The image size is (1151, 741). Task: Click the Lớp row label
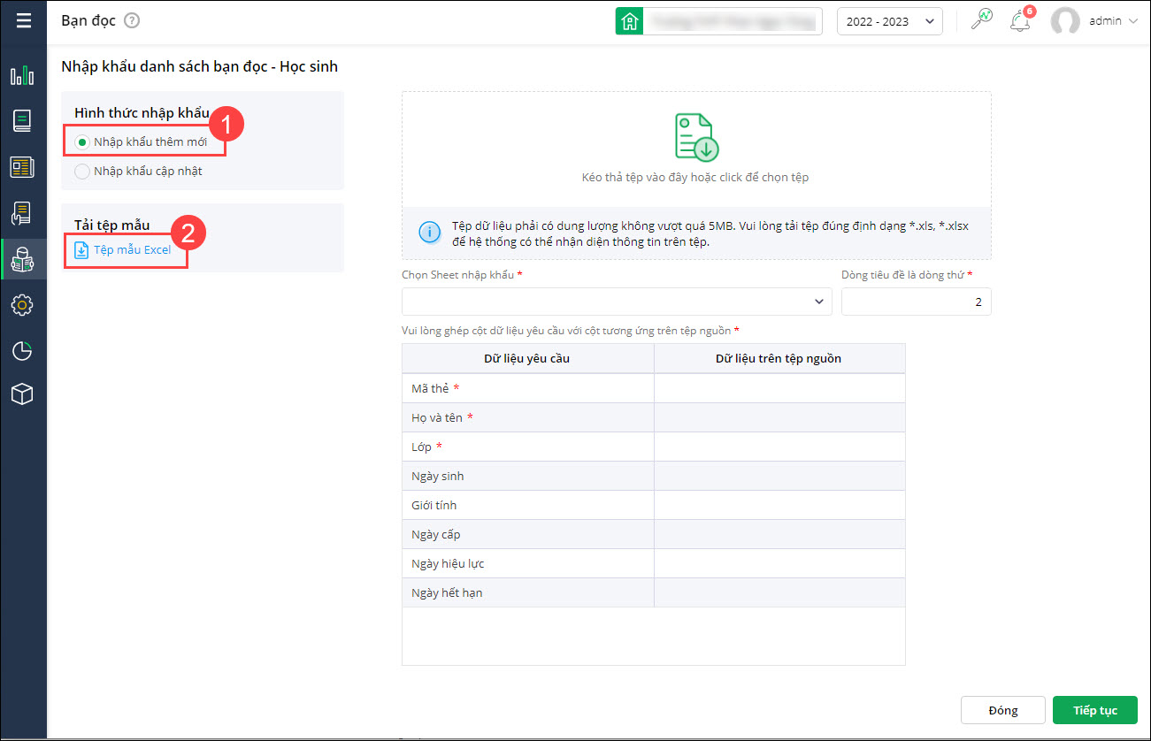coord(421,447)
